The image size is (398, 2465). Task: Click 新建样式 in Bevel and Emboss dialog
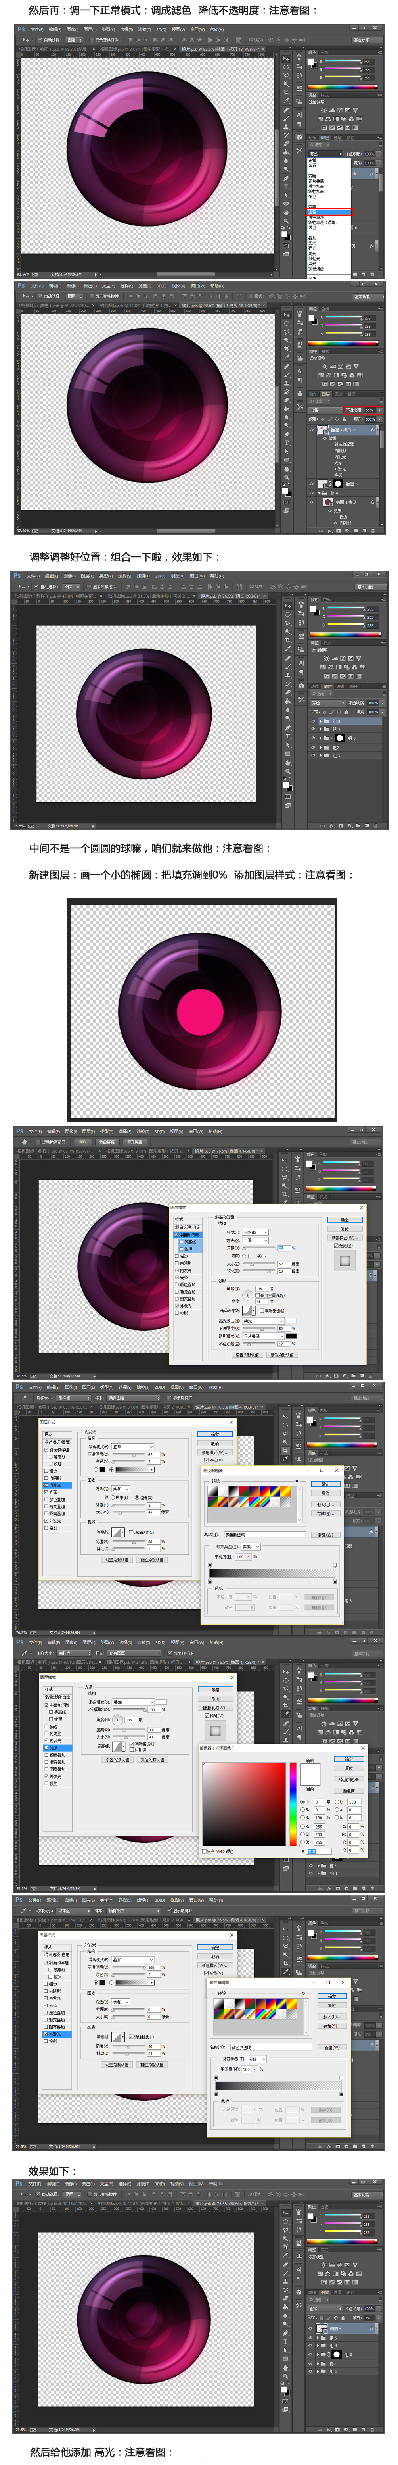tap(344, 1237)
